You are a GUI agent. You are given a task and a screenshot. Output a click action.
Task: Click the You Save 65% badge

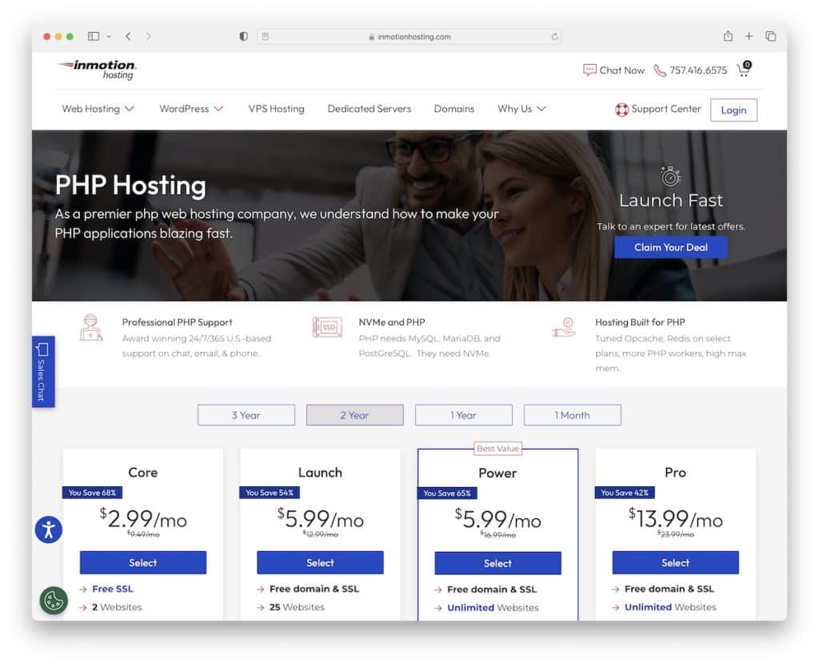pyautogui.click(x=447, y=493)
